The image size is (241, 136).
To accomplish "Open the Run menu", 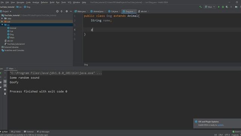I will tap(58, 2).
